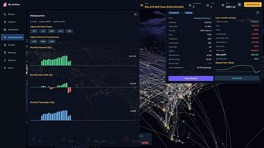The height and width of the screenshot is (148, 264).
Task: Open the Alliance menu item
Action: click(x=13, y=60)
